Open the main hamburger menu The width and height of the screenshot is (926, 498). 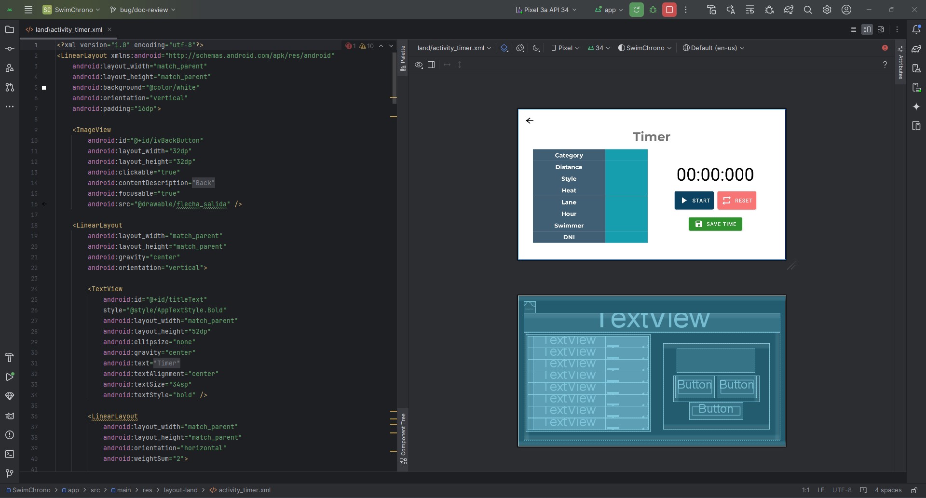[x=28, y=10]
